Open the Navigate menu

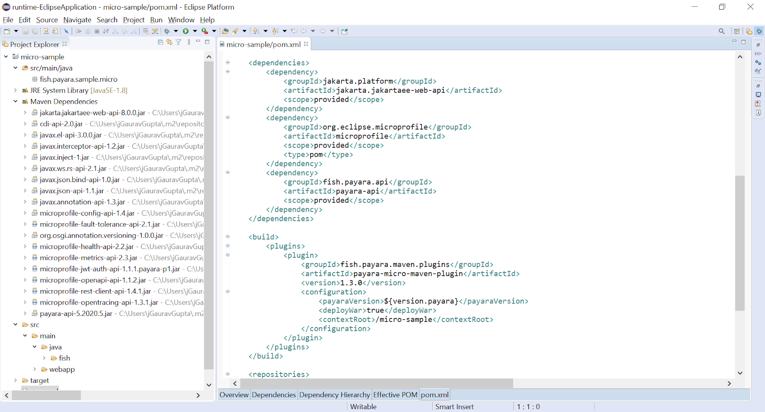pos(77,20)
